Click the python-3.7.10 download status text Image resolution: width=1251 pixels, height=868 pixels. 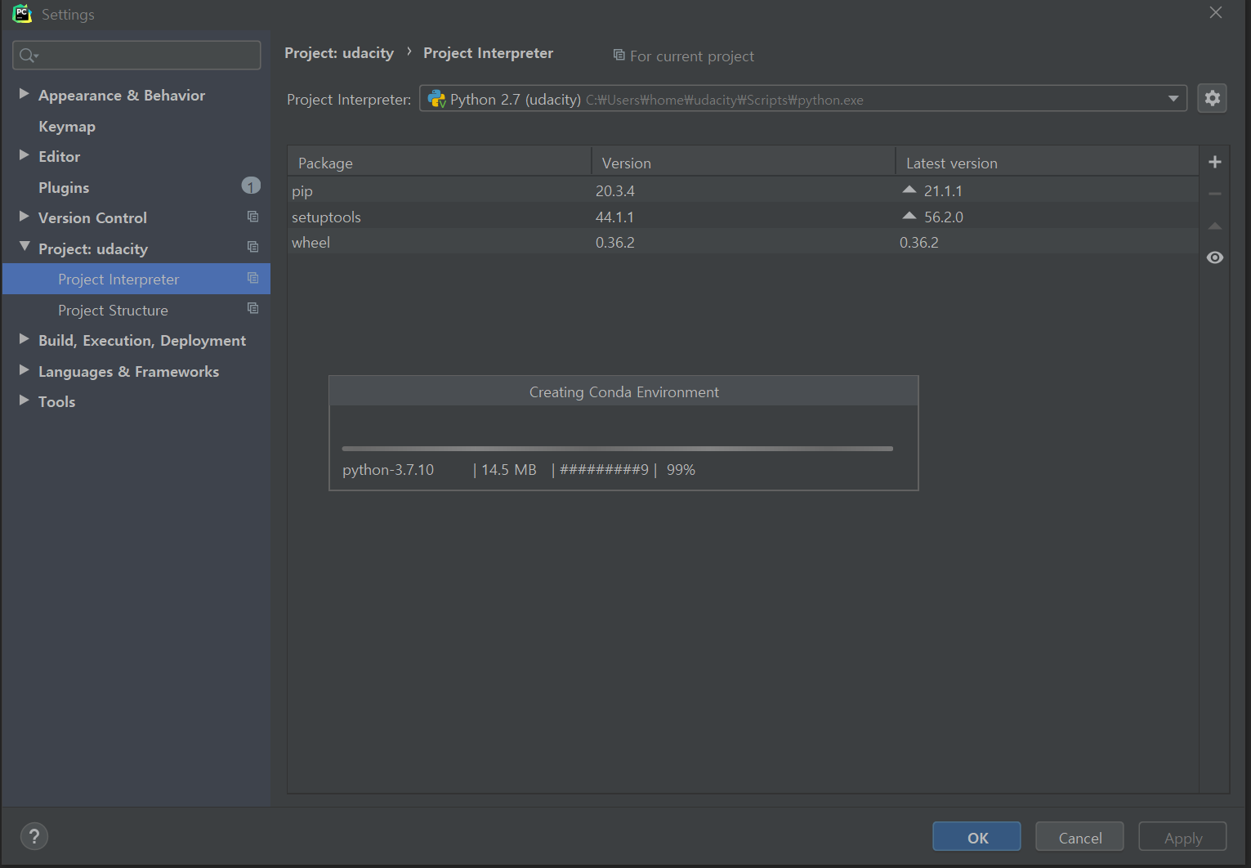tap(388, 470)
